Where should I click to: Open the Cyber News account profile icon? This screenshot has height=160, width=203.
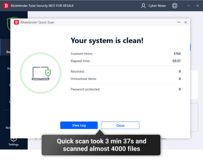coord(143,6)
